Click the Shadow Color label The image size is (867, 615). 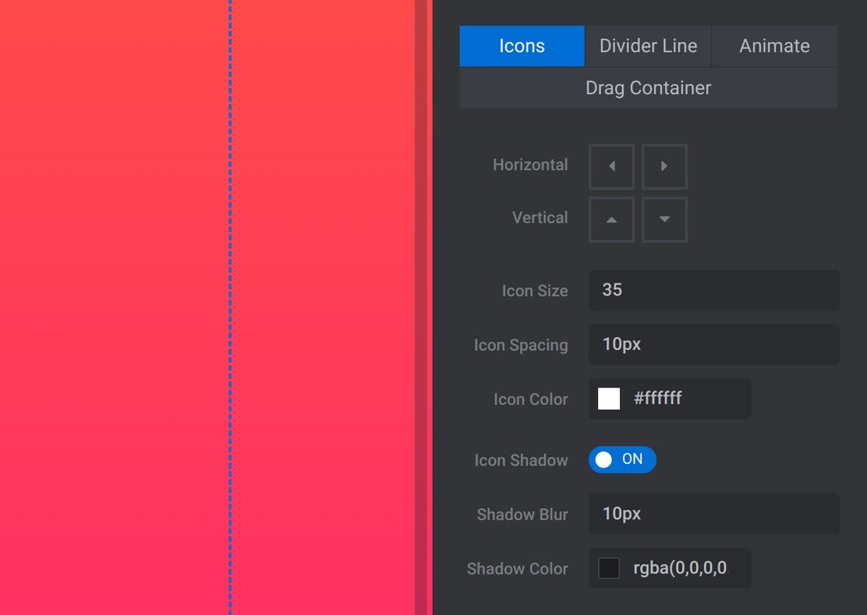click(x=517, y=569)
